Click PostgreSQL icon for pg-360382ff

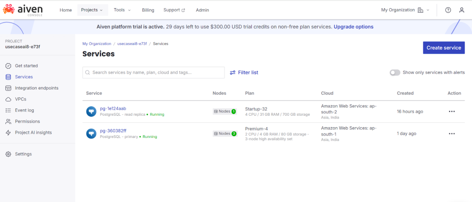(91, 134)
